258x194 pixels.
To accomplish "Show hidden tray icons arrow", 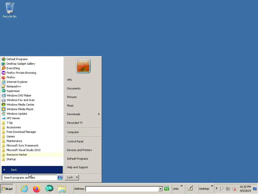I will point(216,188).
